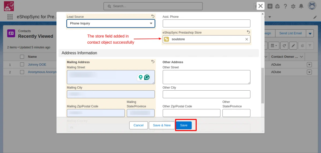Check the Johnny DOE row checkbox

22,65
